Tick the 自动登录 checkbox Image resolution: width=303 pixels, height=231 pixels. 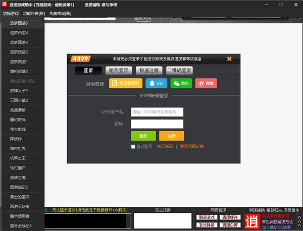coord(133,147)
